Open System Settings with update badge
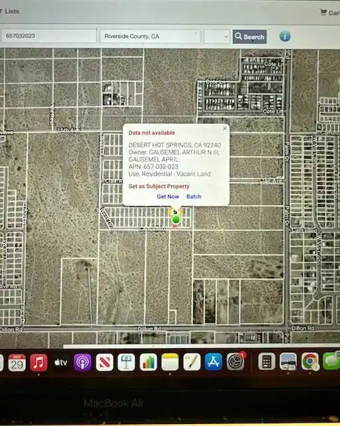The image size is (340, 426). tap(235, 361)
